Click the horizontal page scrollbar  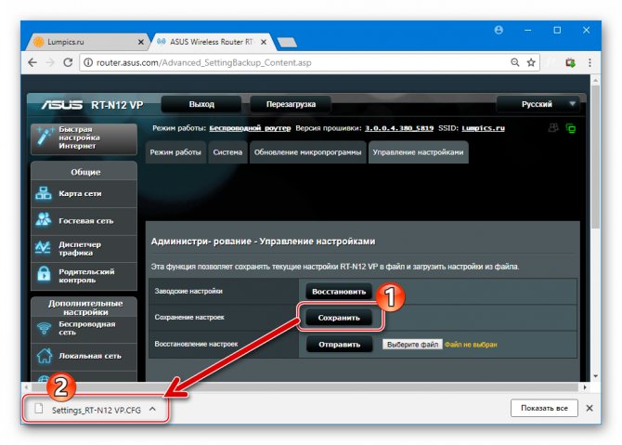point(304,387)
